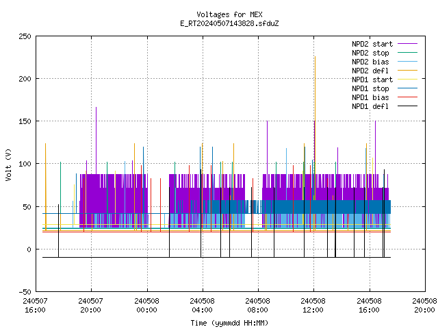Image resolution: width=438 pixels, height=329 pixels.
Task: Click the NPD2 start purple legend line
Action: click(408, 44)
